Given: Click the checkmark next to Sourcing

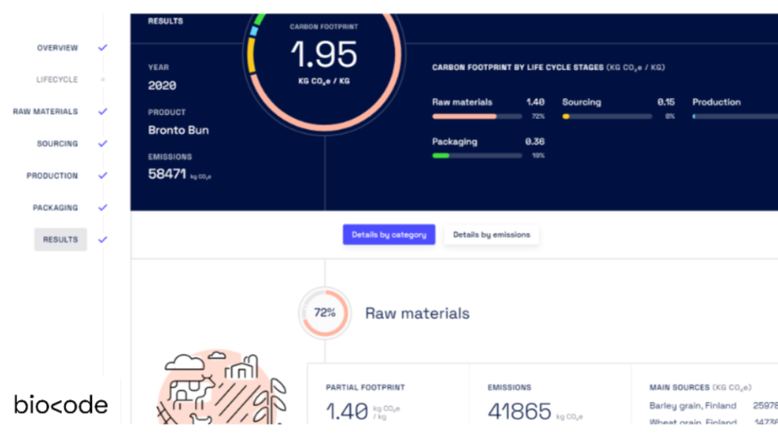Looking at the screenshot, I should click(x=103, y=144).
